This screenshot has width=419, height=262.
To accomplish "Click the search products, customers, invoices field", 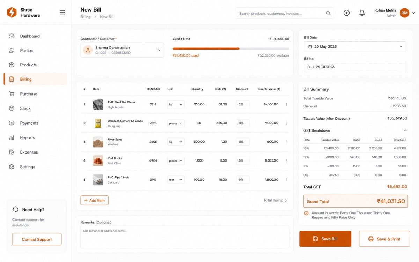I will coord(285,13).
